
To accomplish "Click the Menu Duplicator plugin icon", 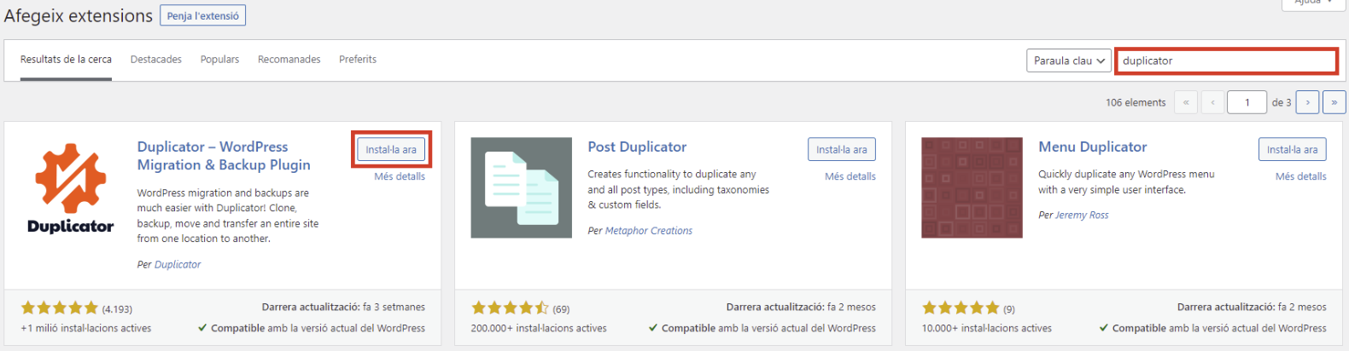I will coord(972,187).
